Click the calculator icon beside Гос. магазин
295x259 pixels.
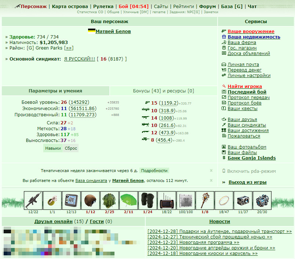coord(224,48)
